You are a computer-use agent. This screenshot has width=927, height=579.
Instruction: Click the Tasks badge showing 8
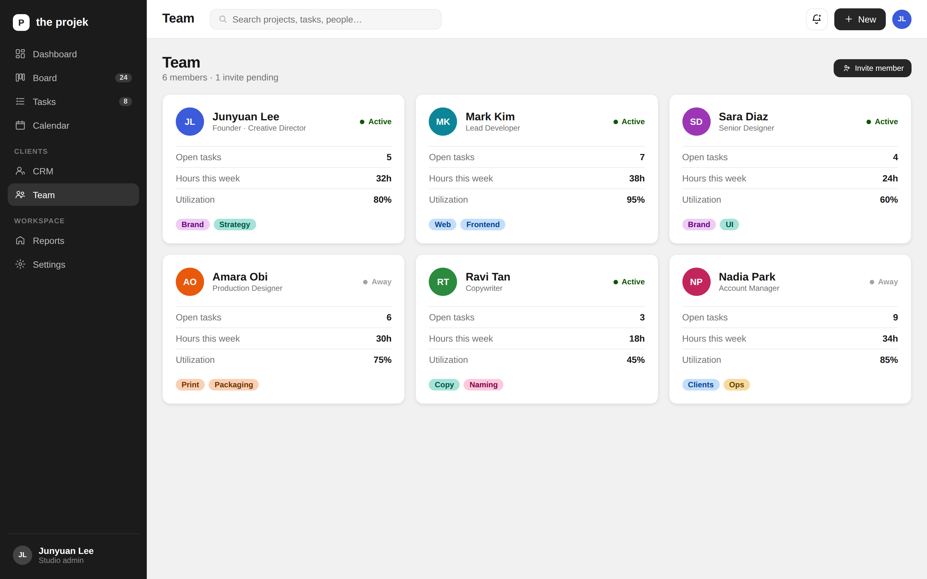point(125,101)
